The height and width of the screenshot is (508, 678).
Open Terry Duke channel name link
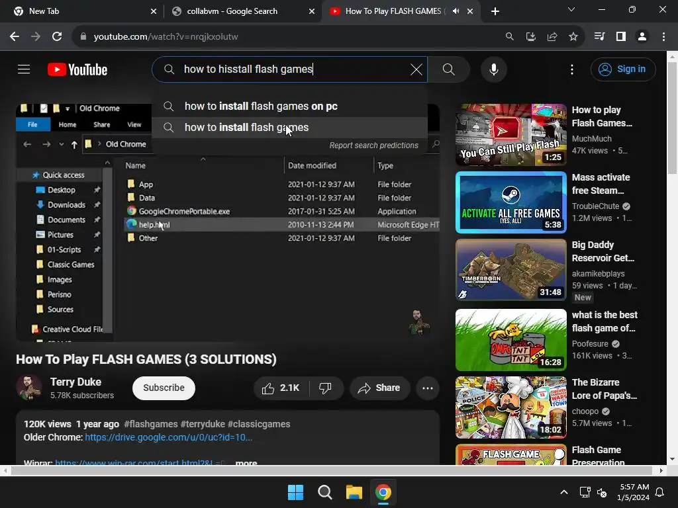pyautogui.click(x=75, y=382)
